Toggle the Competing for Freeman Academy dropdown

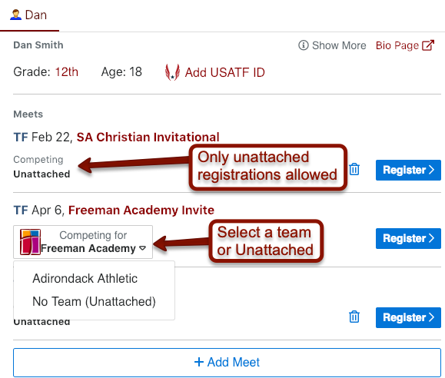click(x=83, y=242)
